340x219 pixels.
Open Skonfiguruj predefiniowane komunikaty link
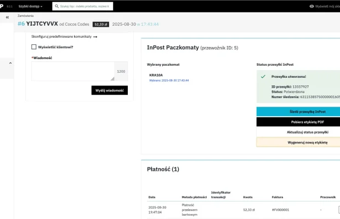coord(61,37)
